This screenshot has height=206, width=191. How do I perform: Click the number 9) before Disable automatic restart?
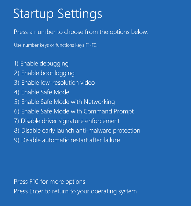click(17, 140)
